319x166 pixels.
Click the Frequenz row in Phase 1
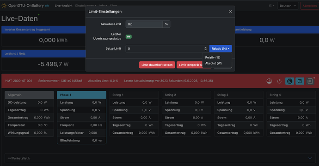click(81, 125)
